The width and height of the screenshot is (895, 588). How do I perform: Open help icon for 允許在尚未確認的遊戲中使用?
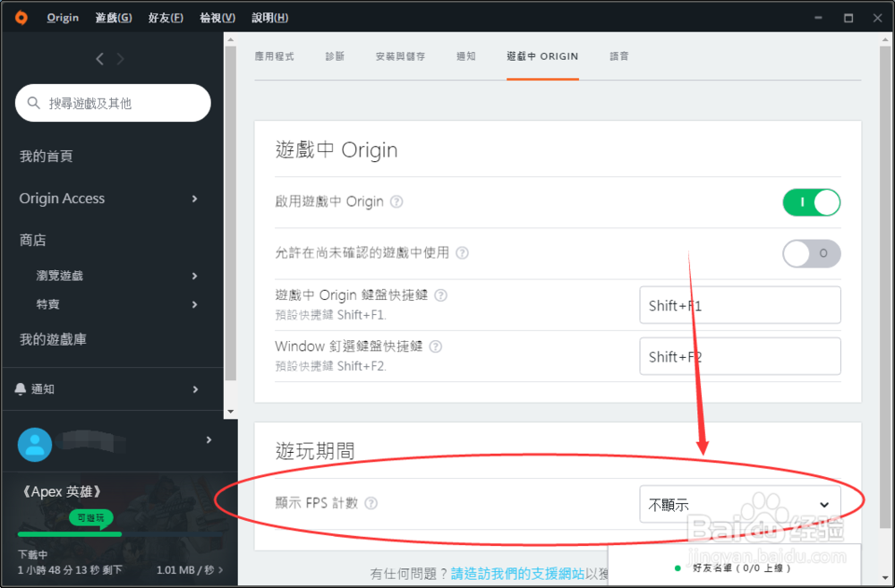[463, 253]
